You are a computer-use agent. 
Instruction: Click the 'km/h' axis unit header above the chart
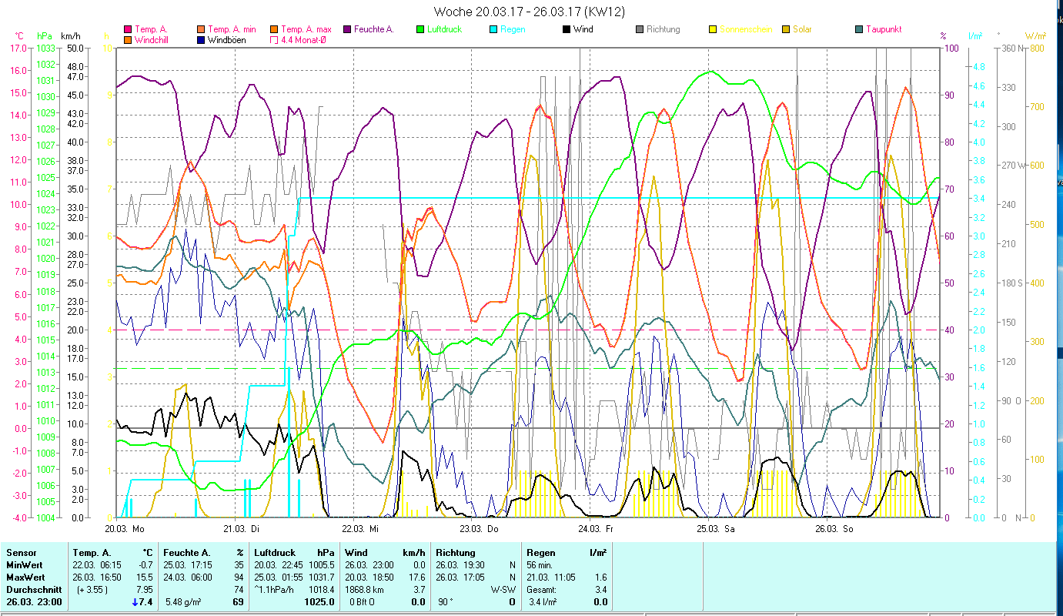pos(70,36)
